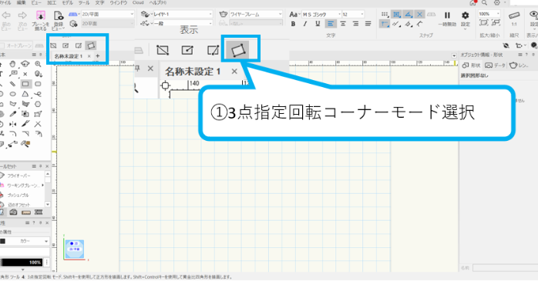Toggle italic text formatting
The width and height of the screenshot is (538, 281).
click(x=305, y=24)
